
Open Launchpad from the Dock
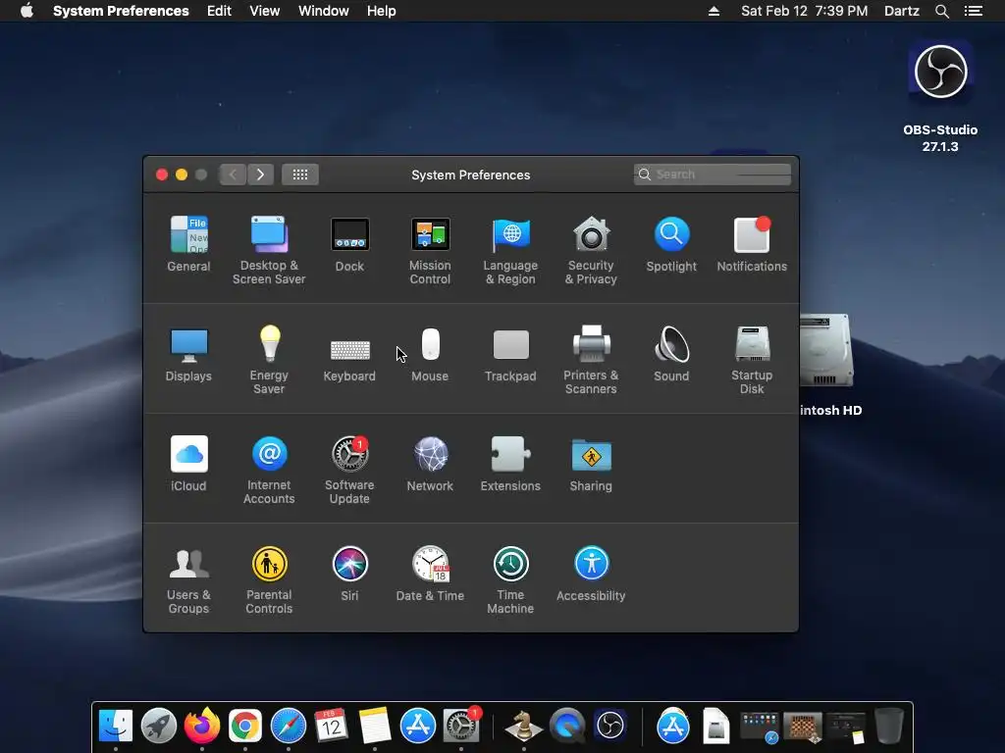(159, 727)
